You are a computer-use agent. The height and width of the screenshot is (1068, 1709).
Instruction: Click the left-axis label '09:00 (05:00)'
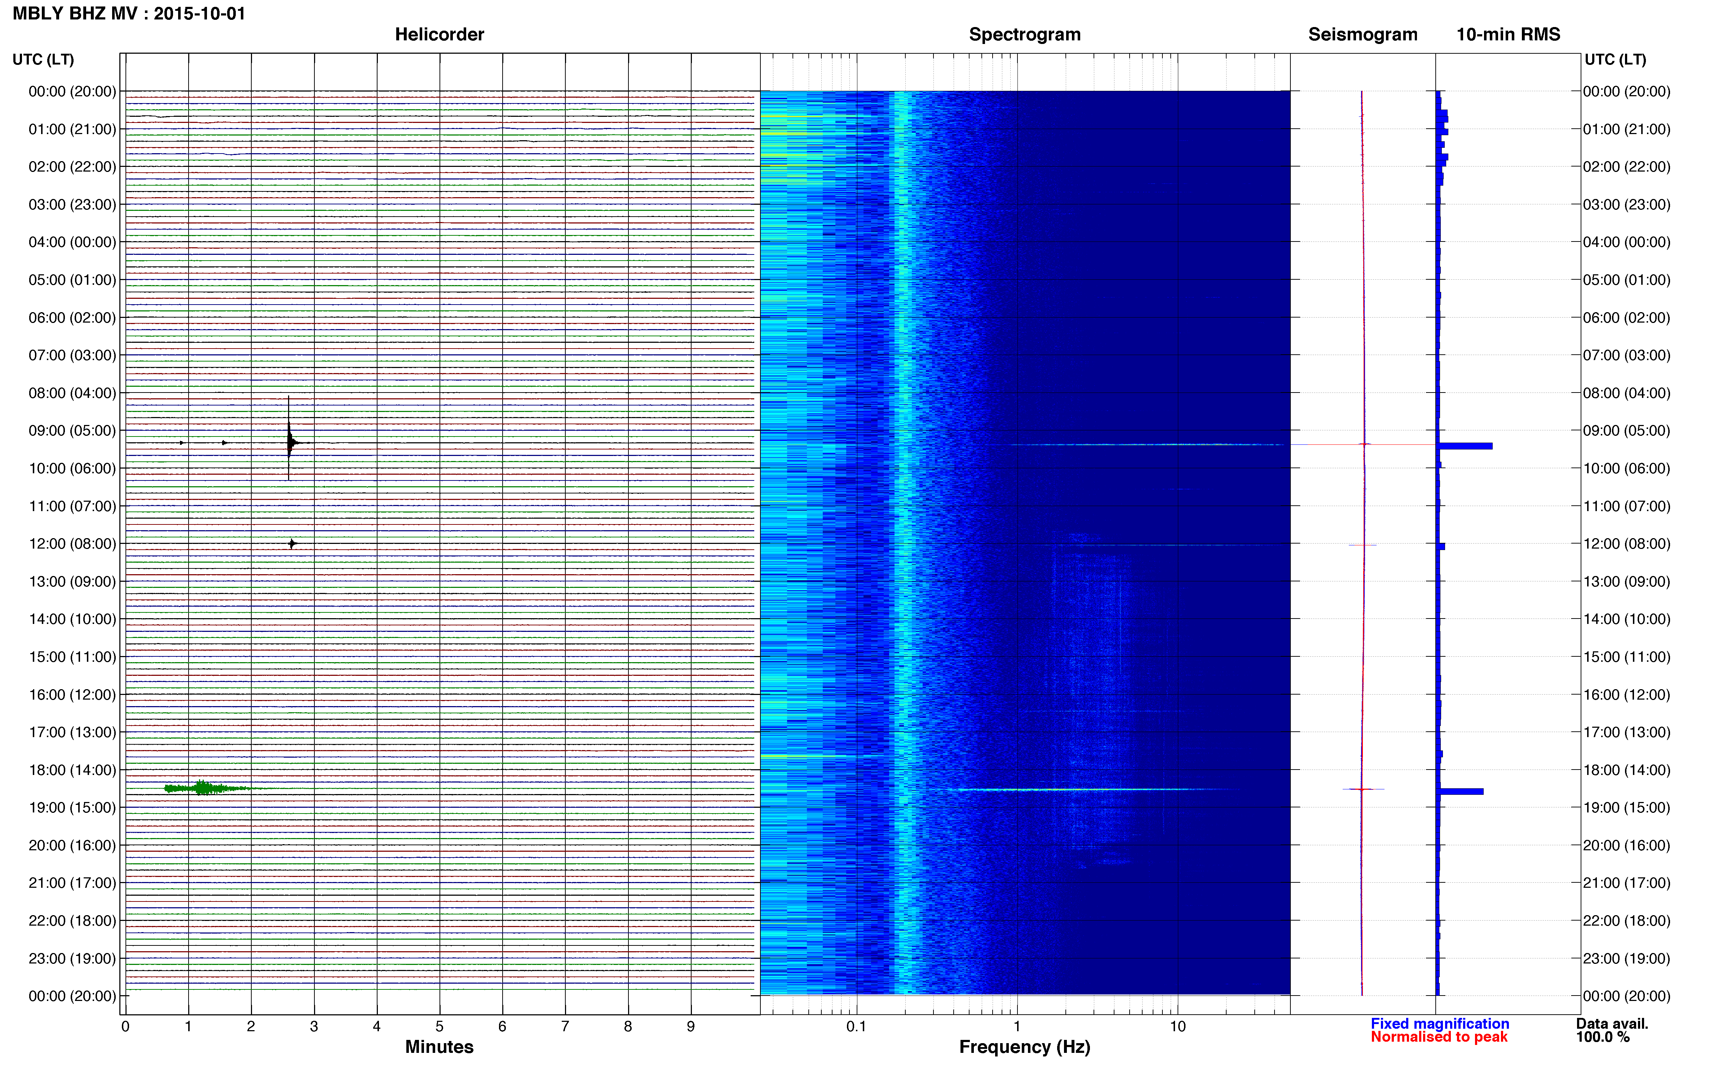(72, 431)
